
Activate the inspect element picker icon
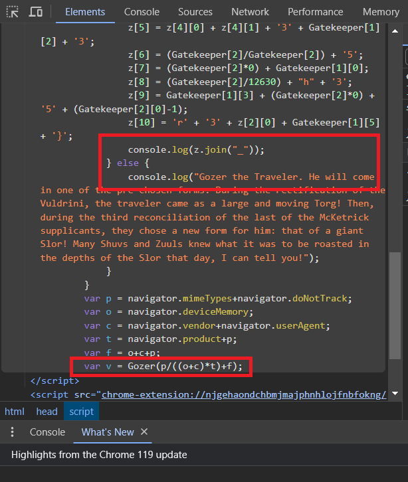pyautogui.click(x=13, y=12)
